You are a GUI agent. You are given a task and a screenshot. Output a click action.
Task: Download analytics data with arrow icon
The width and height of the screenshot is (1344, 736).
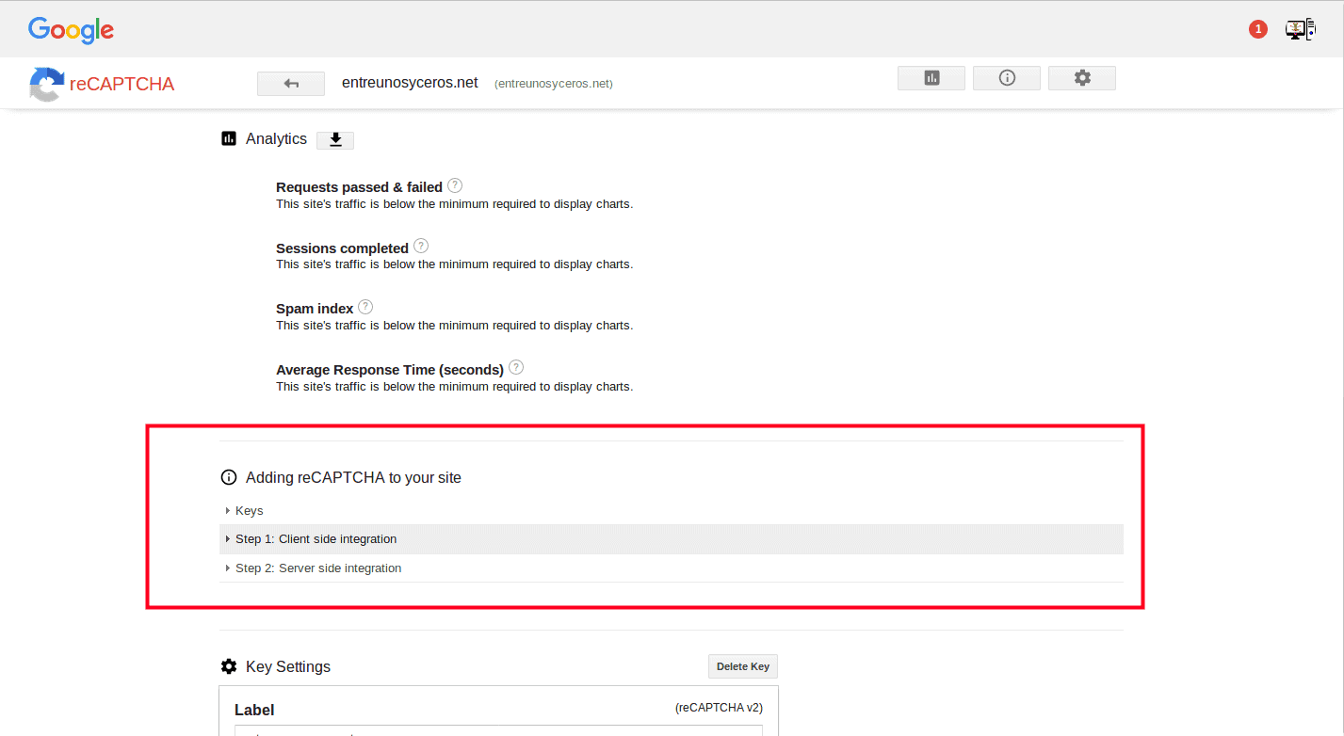pyautogui.click(x=335, y=139)
